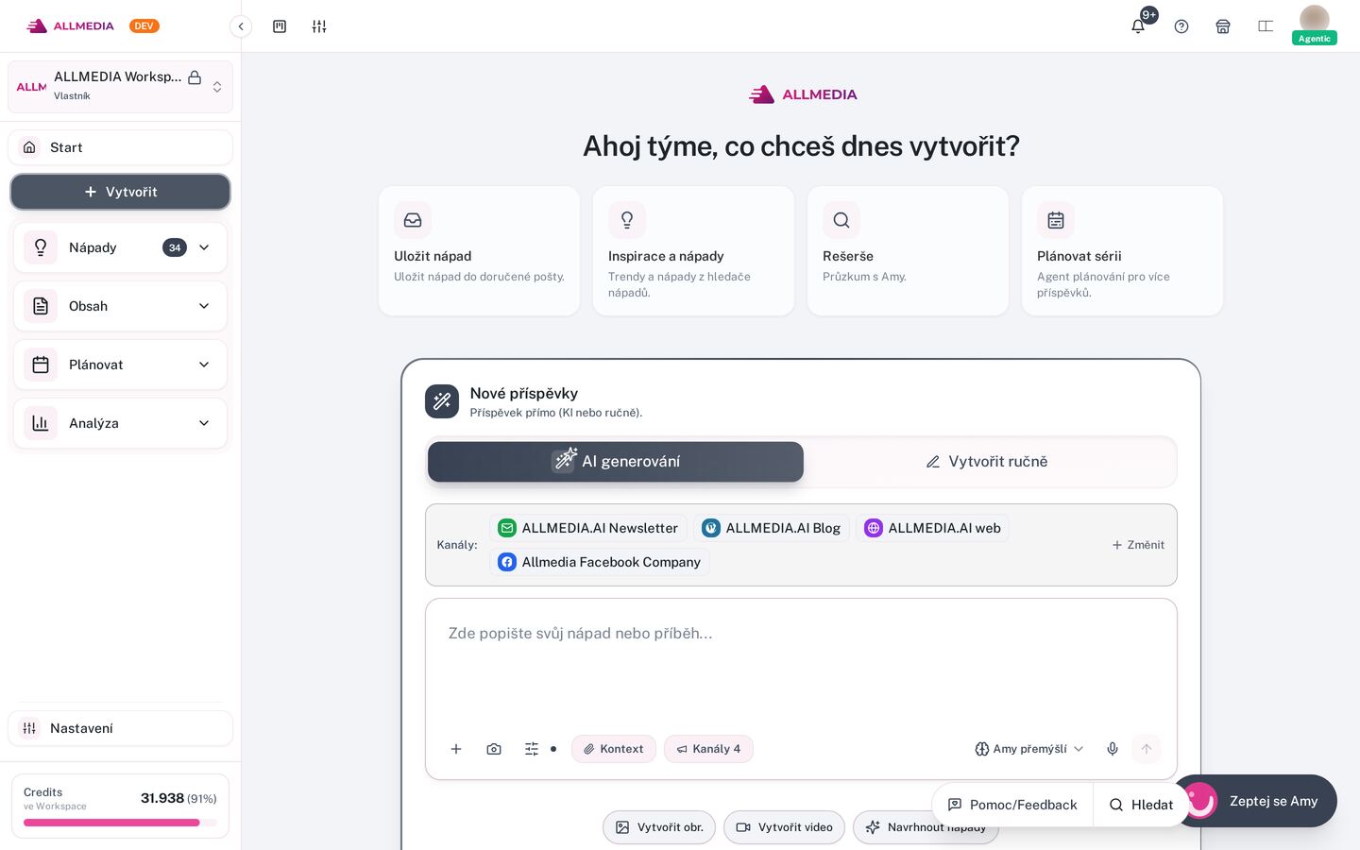Open the Plánovat sérii card

pos(1123,250)
